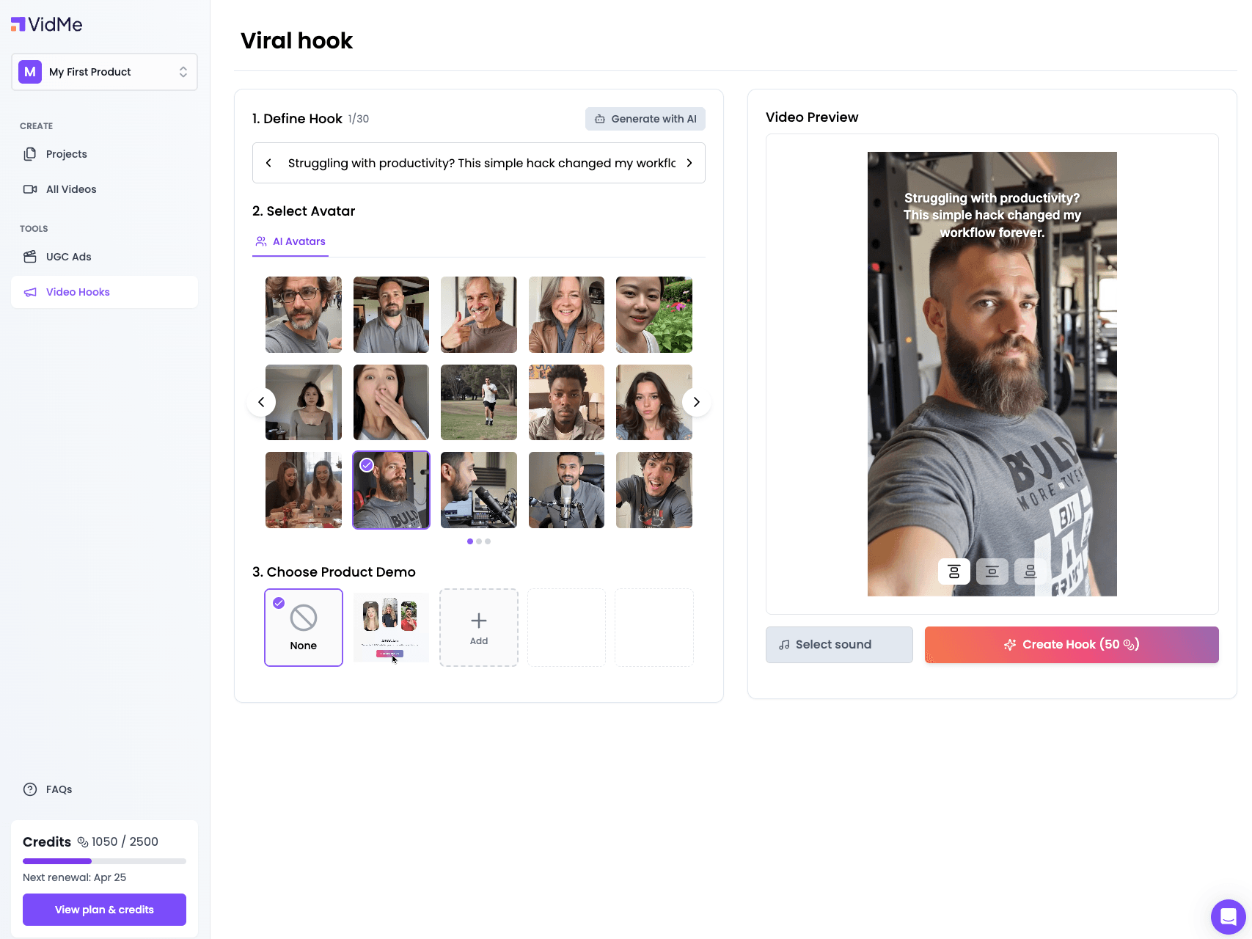Click Generate with AI button
This screenshot has width=1252, height=939.
tap(645, 119)
